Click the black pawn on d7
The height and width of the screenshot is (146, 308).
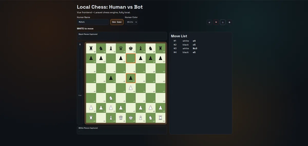(121, 58)
